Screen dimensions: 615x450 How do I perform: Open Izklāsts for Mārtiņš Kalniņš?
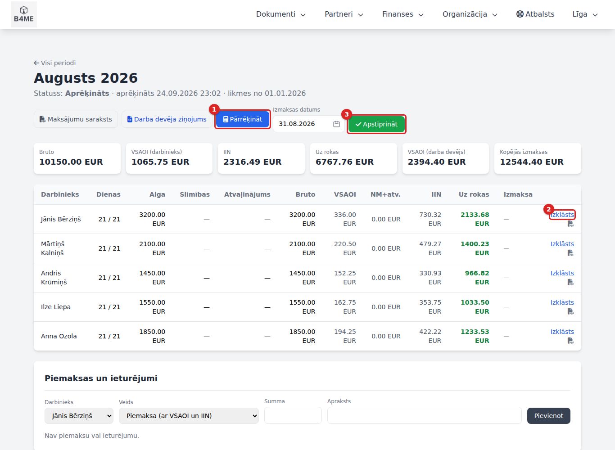(562, 244)
